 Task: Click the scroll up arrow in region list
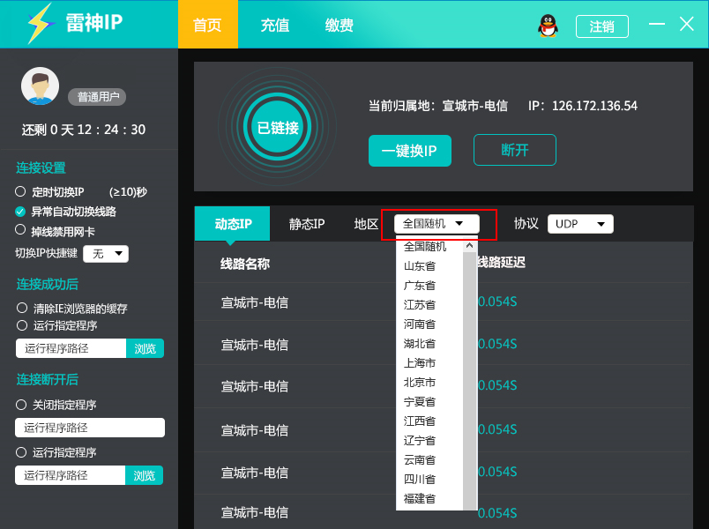coord(469,246)
